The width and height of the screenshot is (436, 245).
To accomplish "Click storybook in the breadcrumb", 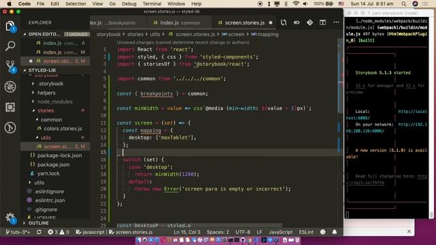I will [x=108, y=34].
